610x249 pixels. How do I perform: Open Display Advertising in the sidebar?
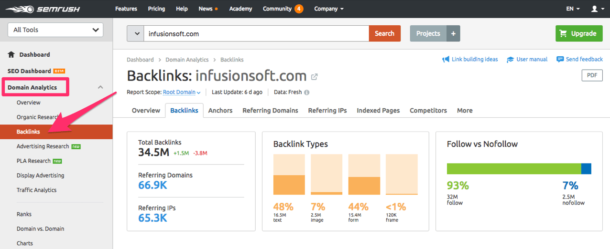click(40, 176)
